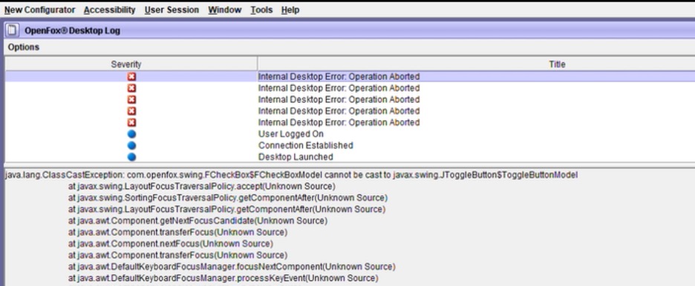695x286 pixels.
Task: Sort by the Title column header
Action: point(476,64)
